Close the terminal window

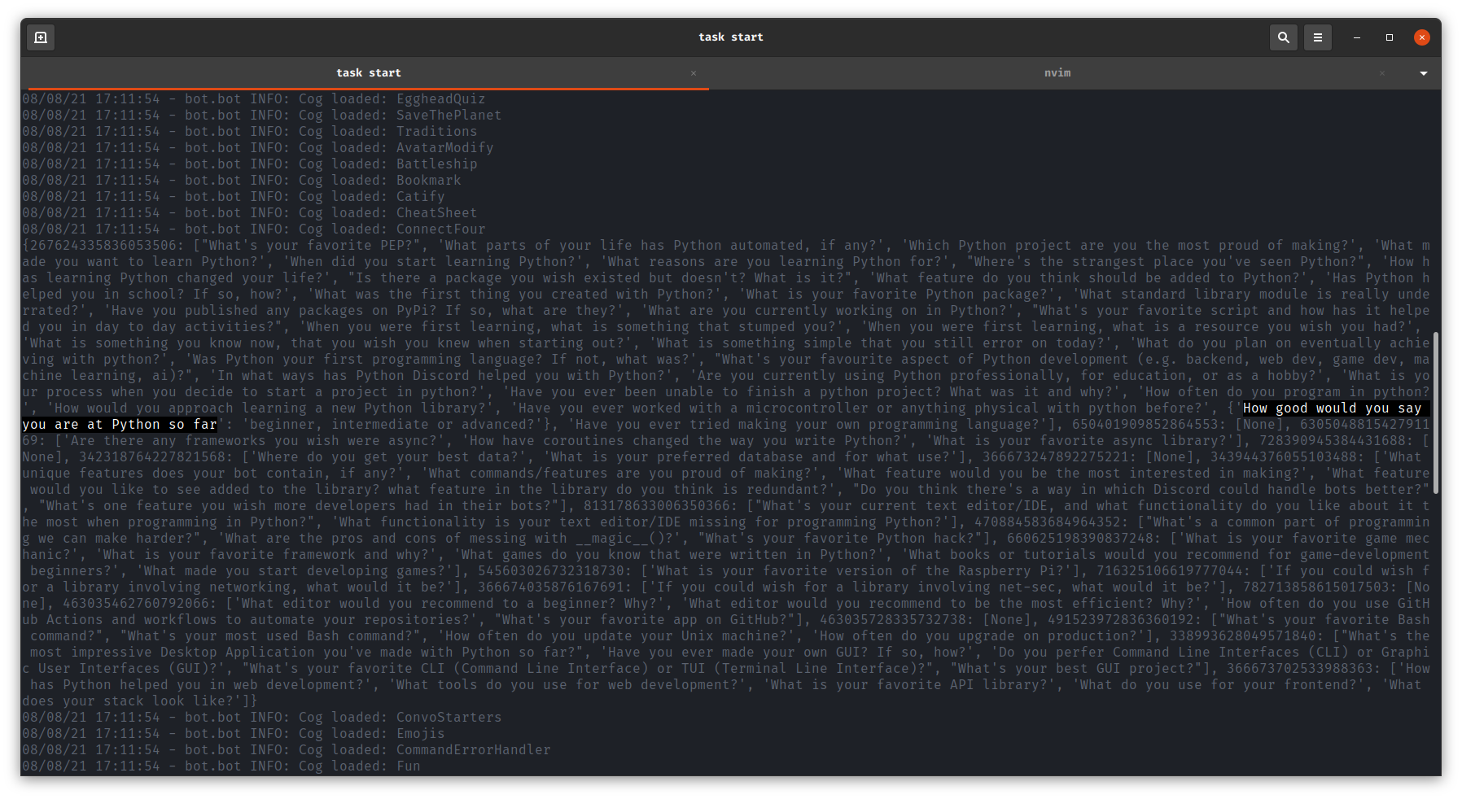(x=1422, y=37)
